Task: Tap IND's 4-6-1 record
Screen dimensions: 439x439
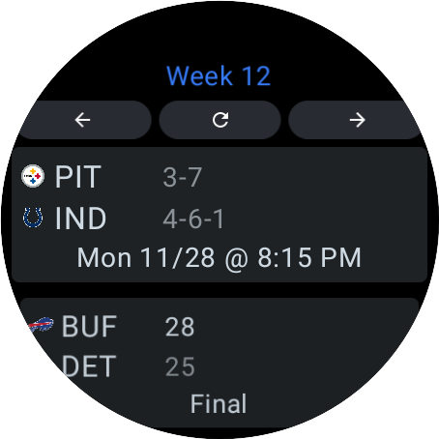Action: tap(193, 219)
